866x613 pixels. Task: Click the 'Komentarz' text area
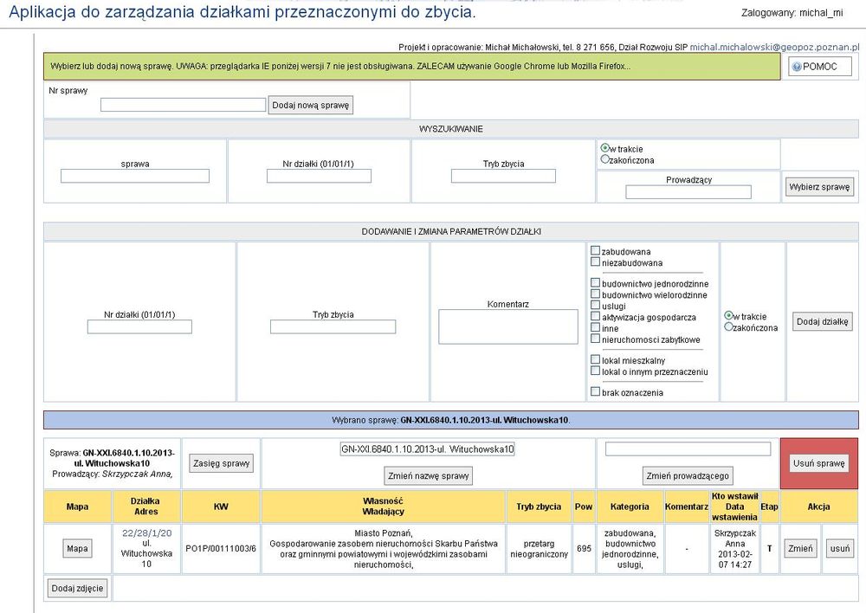click(x=507, y=327)
